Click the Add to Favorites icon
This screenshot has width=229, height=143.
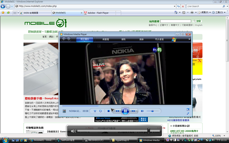coord(8,13)
